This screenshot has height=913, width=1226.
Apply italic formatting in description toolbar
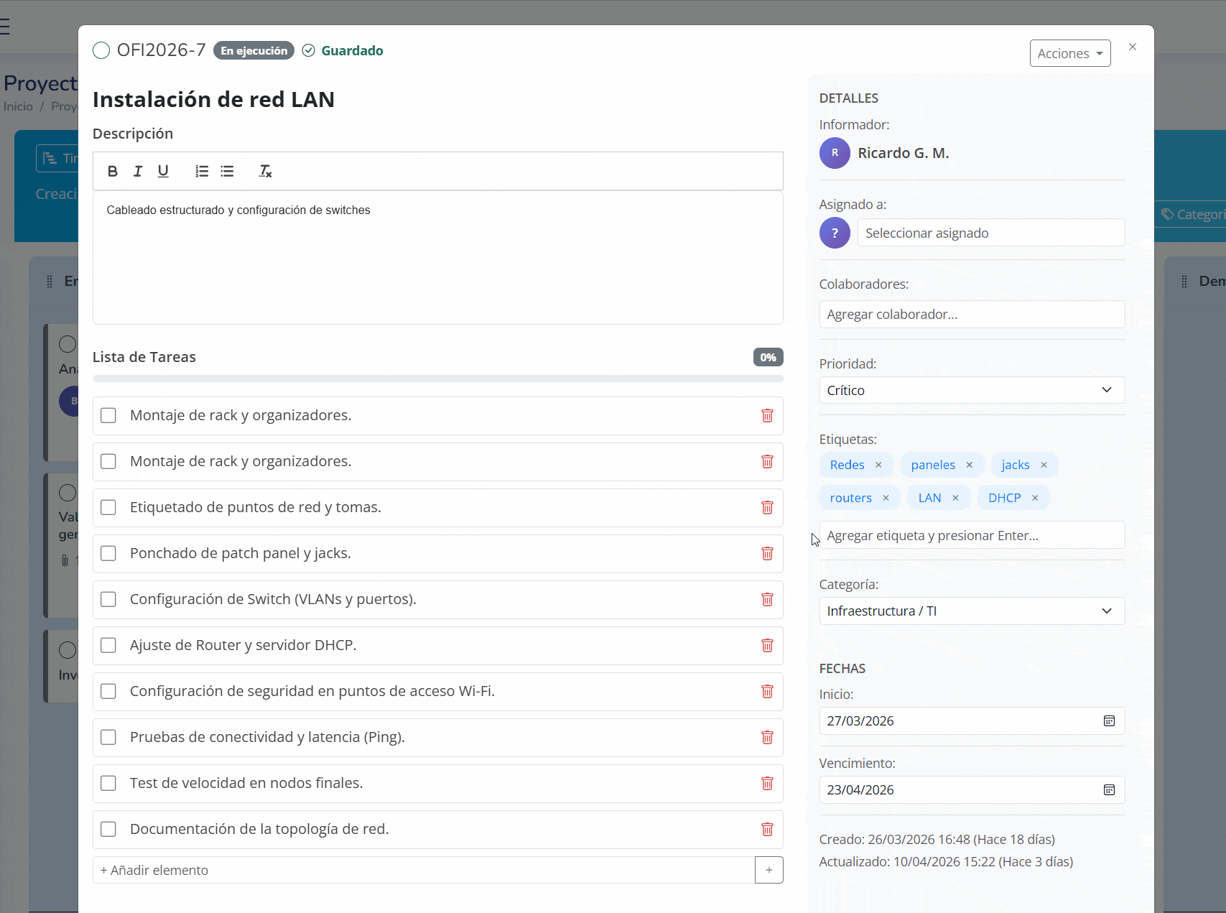(138, 171)
